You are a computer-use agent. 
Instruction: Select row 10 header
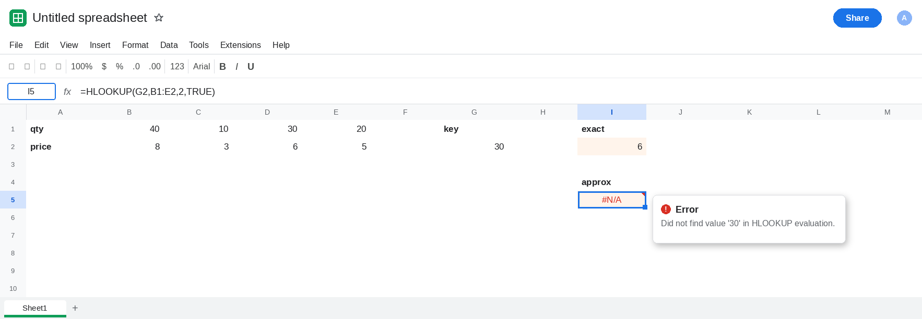click(x=13, y=288)
